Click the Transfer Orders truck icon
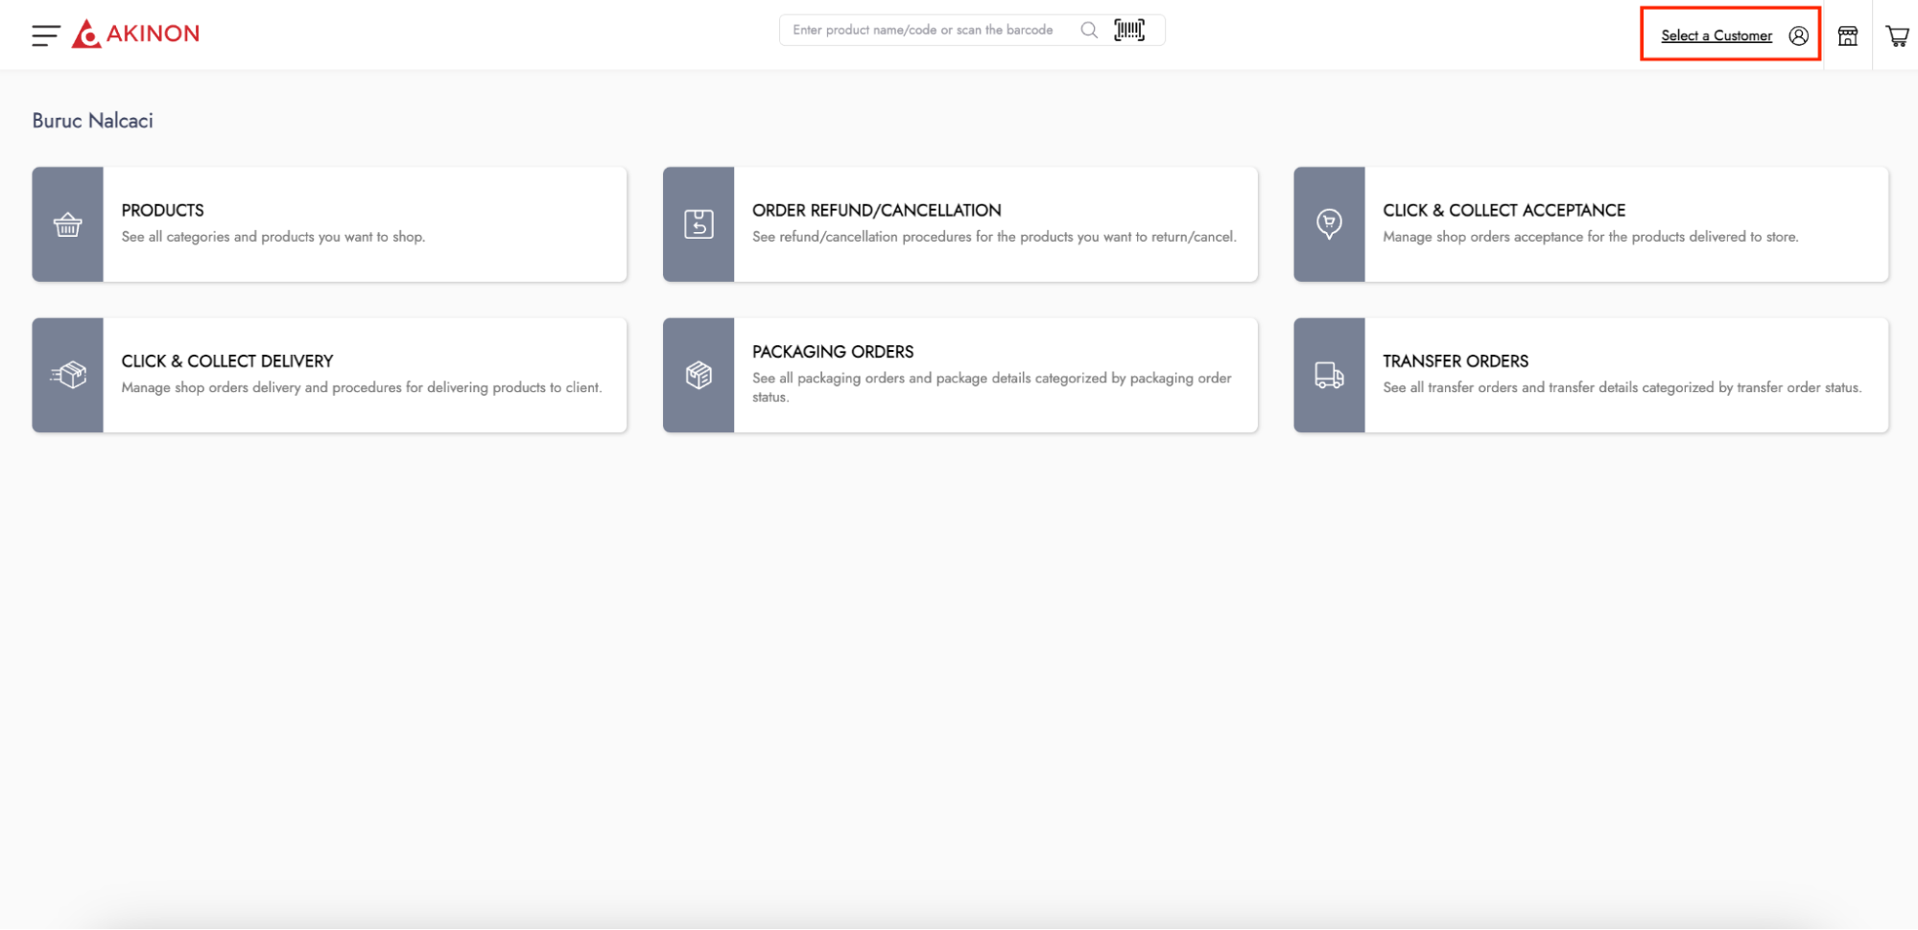 click(1329, 375)
